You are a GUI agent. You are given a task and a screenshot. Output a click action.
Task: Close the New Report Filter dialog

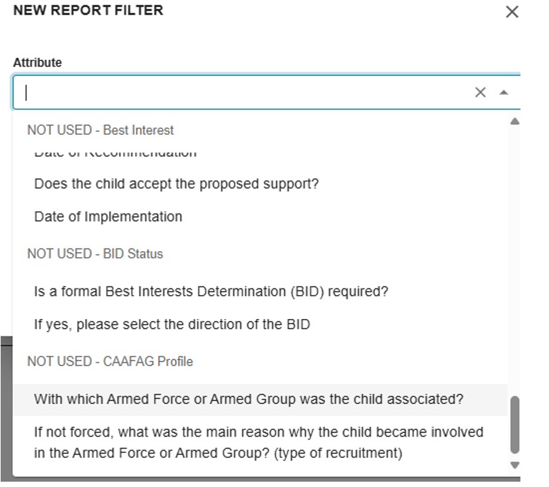click(511, 12)
